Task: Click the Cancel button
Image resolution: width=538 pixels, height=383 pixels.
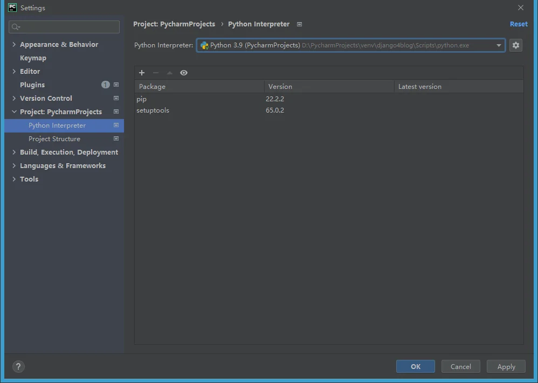Action: pyautogui.click(x=461, y=366)
